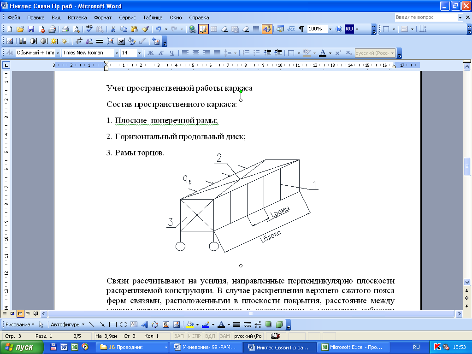
Task: Select the Line tool in the Drawing toolbar
Action: point(92,324)
